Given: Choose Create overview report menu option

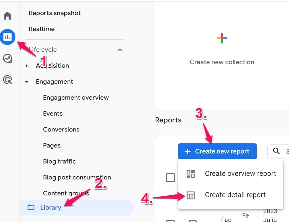Looking at the screenshot, I should [x=240, y=174].
